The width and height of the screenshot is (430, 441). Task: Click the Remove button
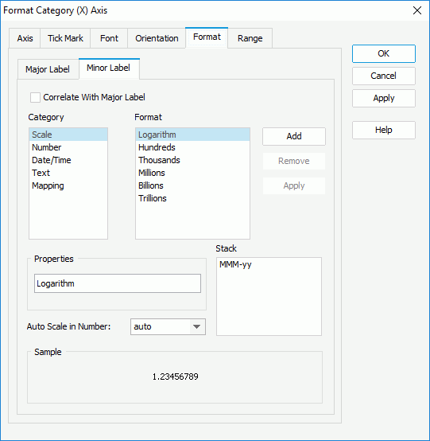click(294, 161)
